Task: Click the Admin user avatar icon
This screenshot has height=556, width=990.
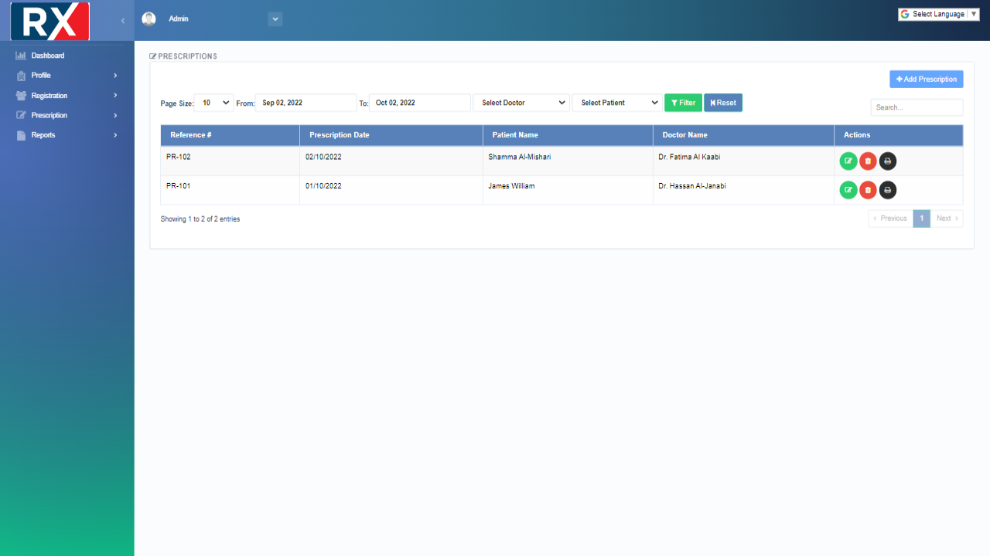Action: [149, 19]
